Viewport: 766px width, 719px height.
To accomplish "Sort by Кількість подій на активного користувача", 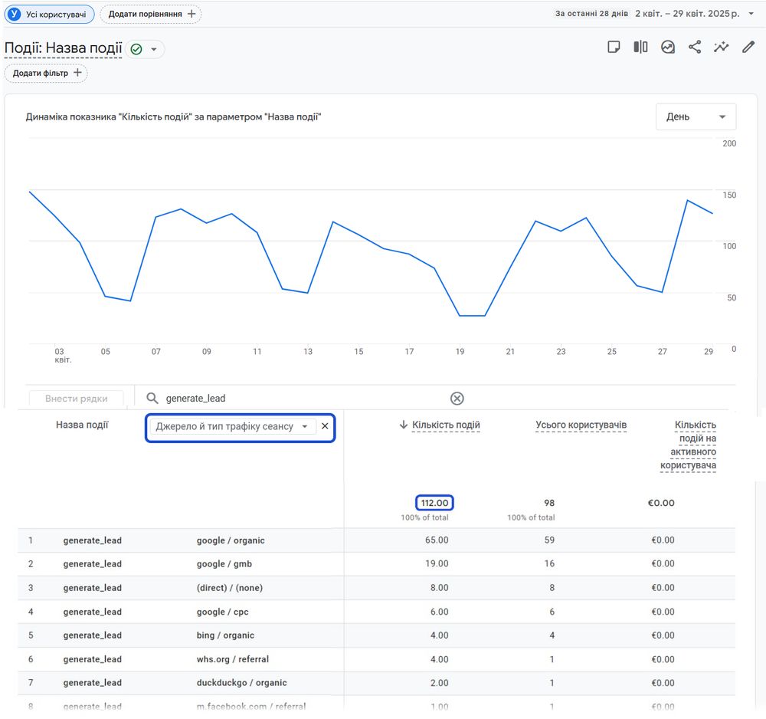I will click(x=689, y=445).
